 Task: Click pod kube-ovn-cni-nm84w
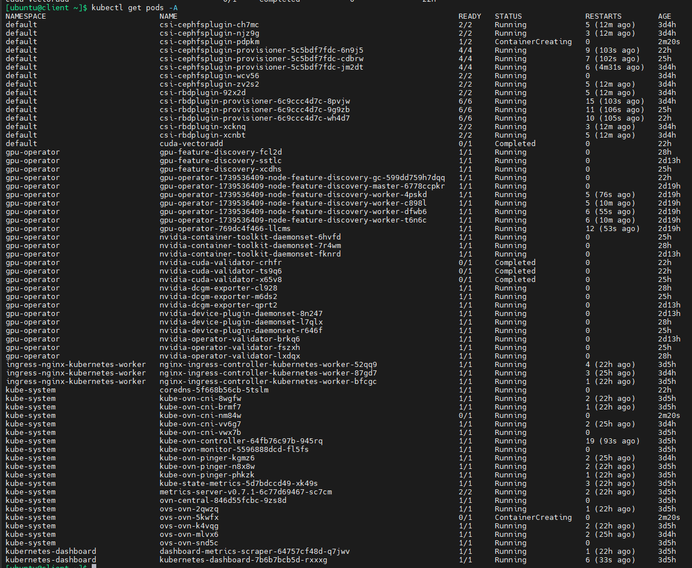200,416
